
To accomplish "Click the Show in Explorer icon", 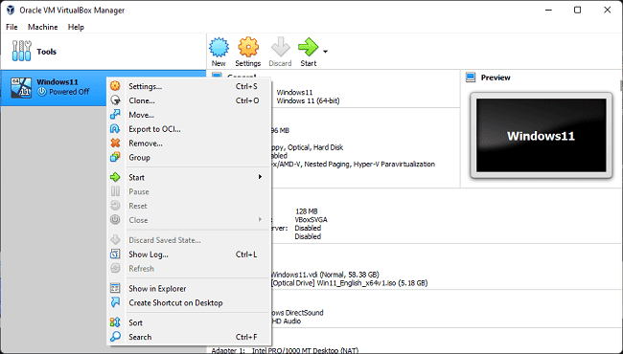I will (115, 288).
